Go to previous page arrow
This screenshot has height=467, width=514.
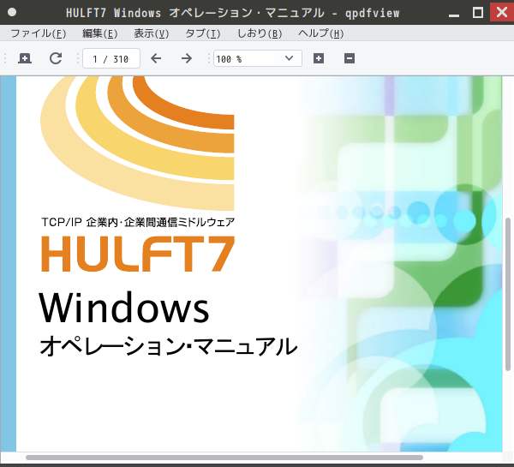pos(156,58)
